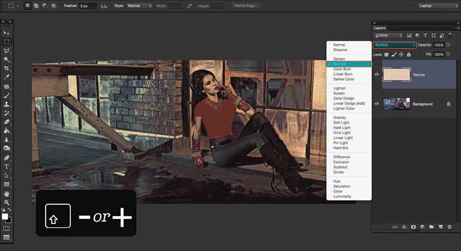
Task: Toggle lock transparent pixels
Action: coord(386,54)
